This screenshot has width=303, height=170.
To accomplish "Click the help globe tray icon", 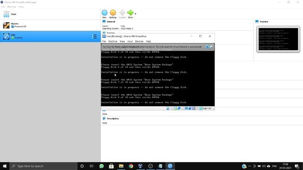I will 244,166.
